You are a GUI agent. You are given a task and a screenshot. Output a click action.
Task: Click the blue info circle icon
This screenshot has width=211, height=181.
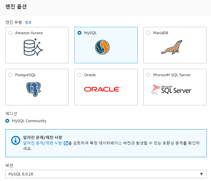(16, 140)
